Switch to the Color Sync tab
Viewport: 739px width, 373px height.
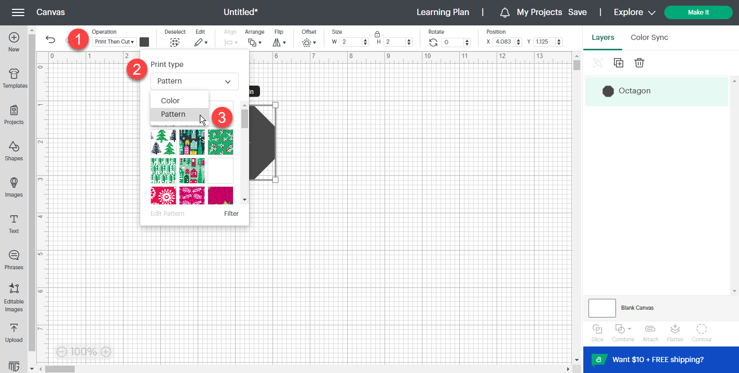(x=649, y=37)
